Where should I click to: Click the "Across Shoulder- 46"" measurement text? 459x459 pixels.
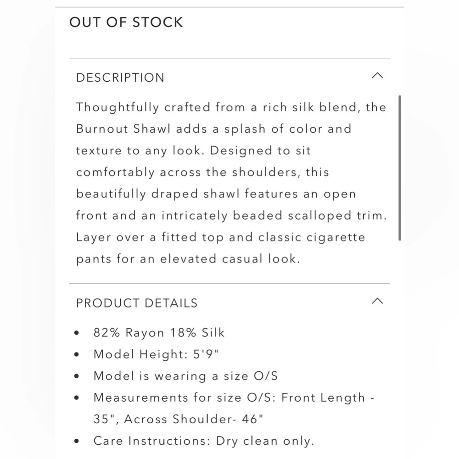pyautogui.click(x=194, y=420)
